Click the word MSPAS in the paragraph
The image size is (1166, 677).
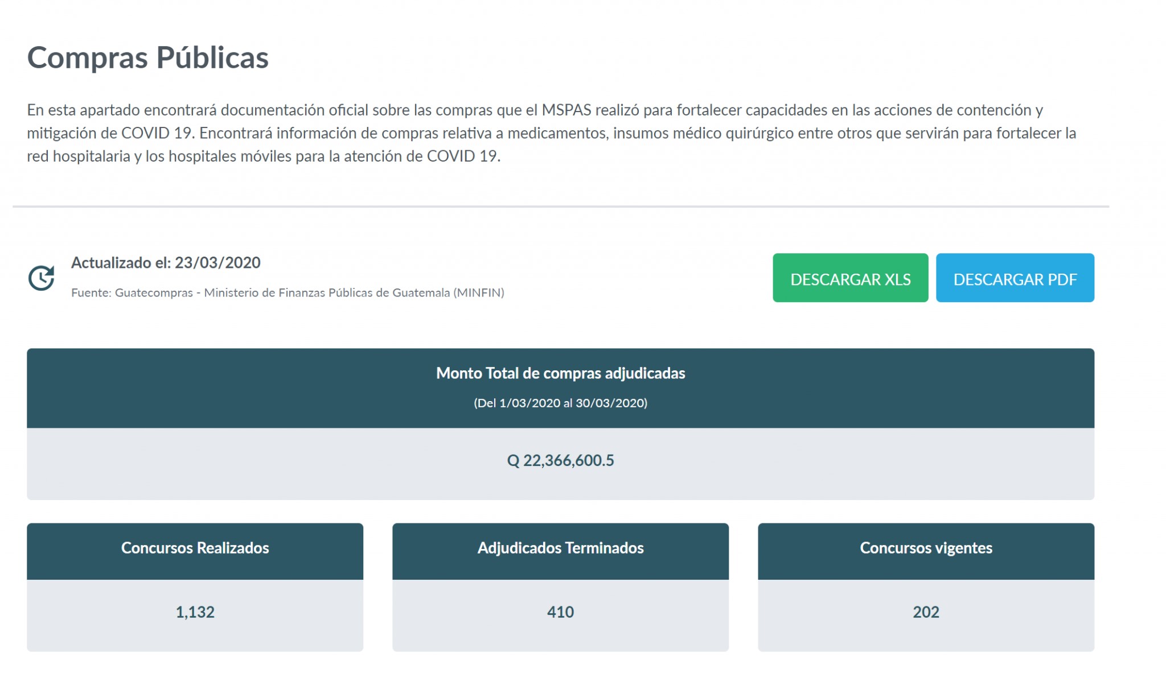(x=566, y=110)
